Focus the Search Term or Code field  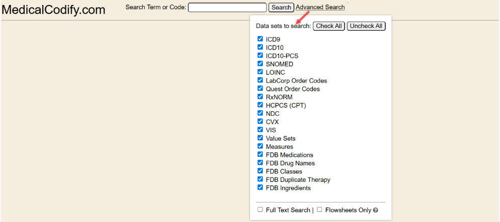(227, 8)
